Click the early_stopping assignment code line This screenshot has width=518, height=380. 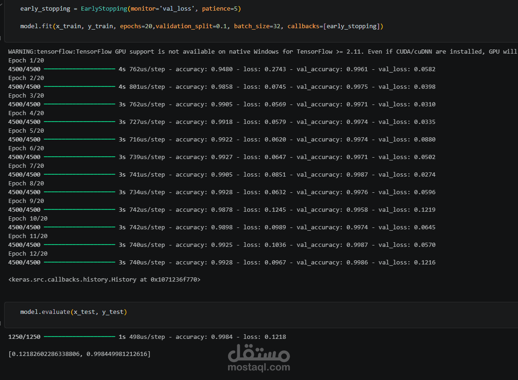130,9
